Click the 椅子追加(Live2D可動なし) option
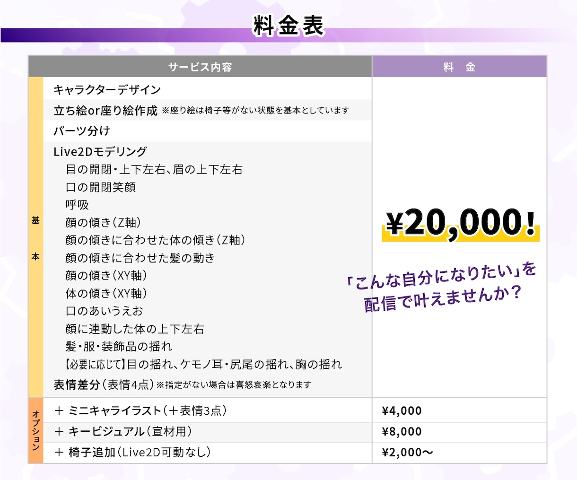This screenshot has width=577, height=480. (132, 452)
